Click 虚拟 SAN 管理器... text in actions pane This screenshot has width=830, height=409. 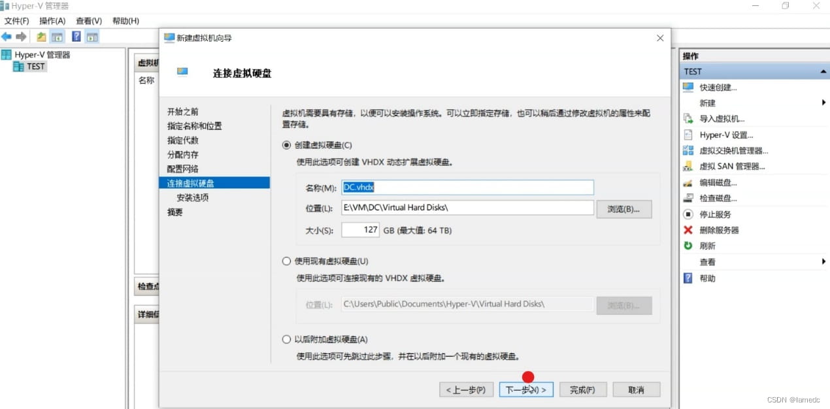732,167
